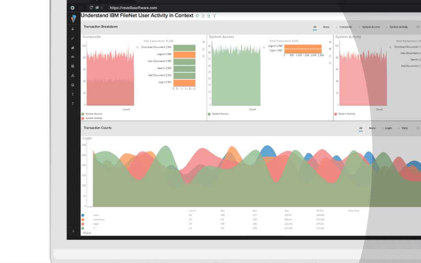The height and width of the screenshot is (263, 421).
Task: Toggle System Access legend in Composite chart
Action: point(92,114)
